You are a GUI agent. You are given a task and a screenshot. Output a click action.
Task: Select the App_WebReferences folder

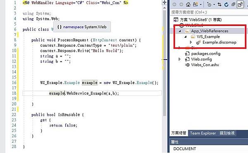(x=210, y=31)
